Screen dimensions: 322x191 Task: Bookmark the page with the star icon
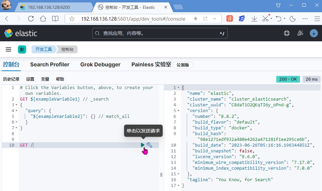tap(72, 19)
